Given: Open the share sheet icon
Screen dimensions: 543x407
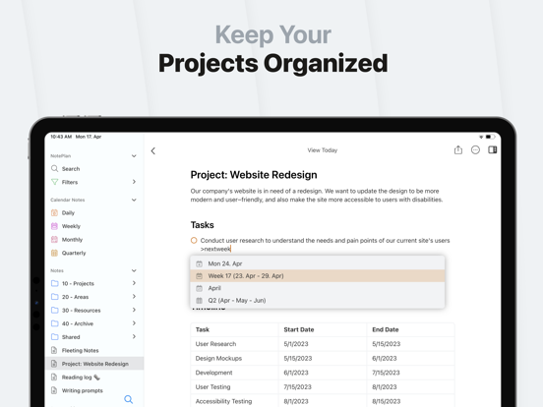Looking at the screenshot, I should [x=458, y=149].
